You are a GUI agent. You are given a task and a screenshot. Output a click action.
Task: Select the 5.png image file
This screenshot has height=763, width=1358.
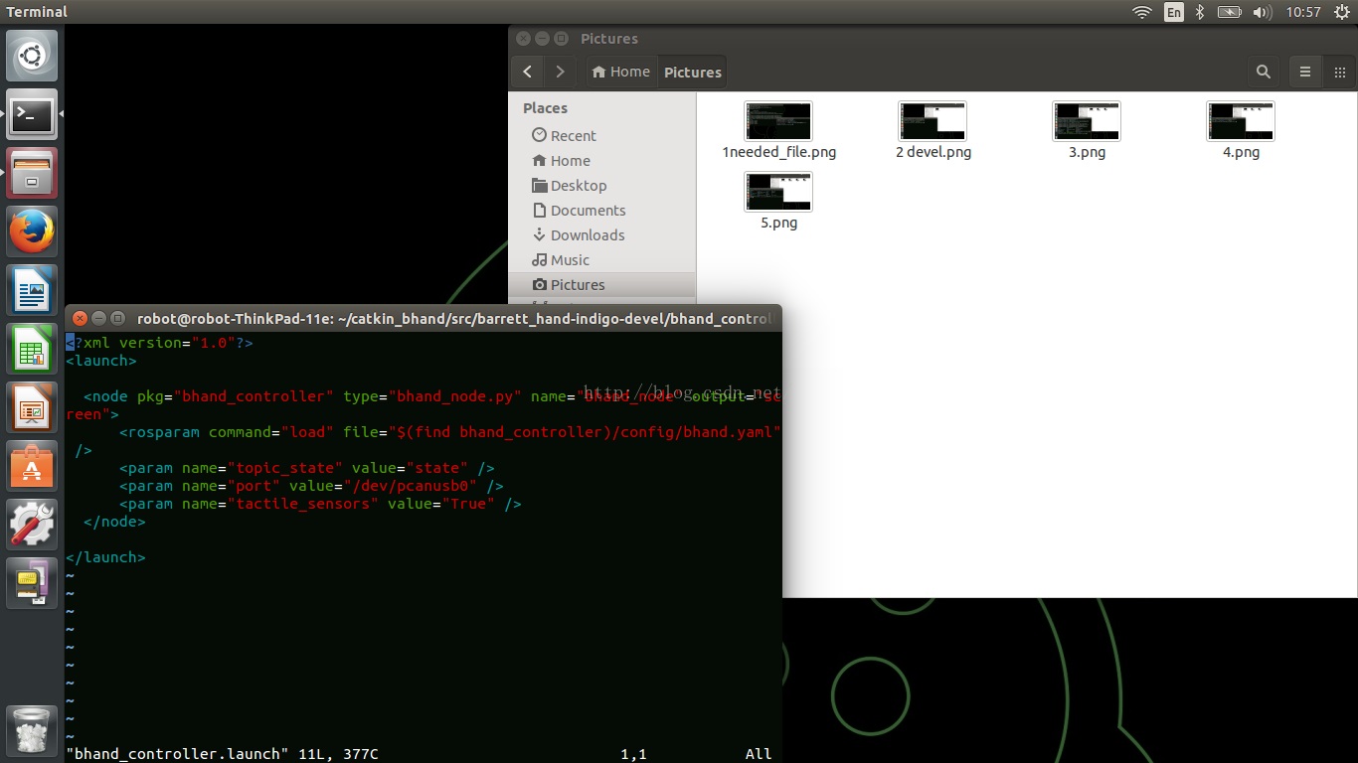(778, 192)
